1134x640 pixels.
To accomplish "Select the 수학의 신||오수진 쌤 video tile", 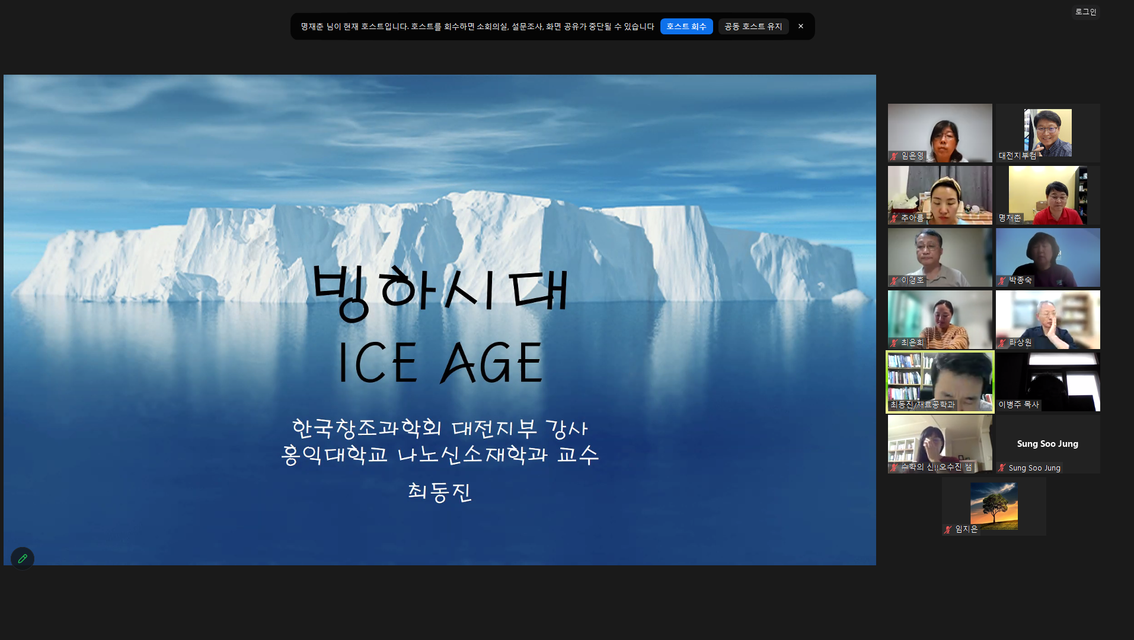I will pyautogui.click(x=940, y=444).
